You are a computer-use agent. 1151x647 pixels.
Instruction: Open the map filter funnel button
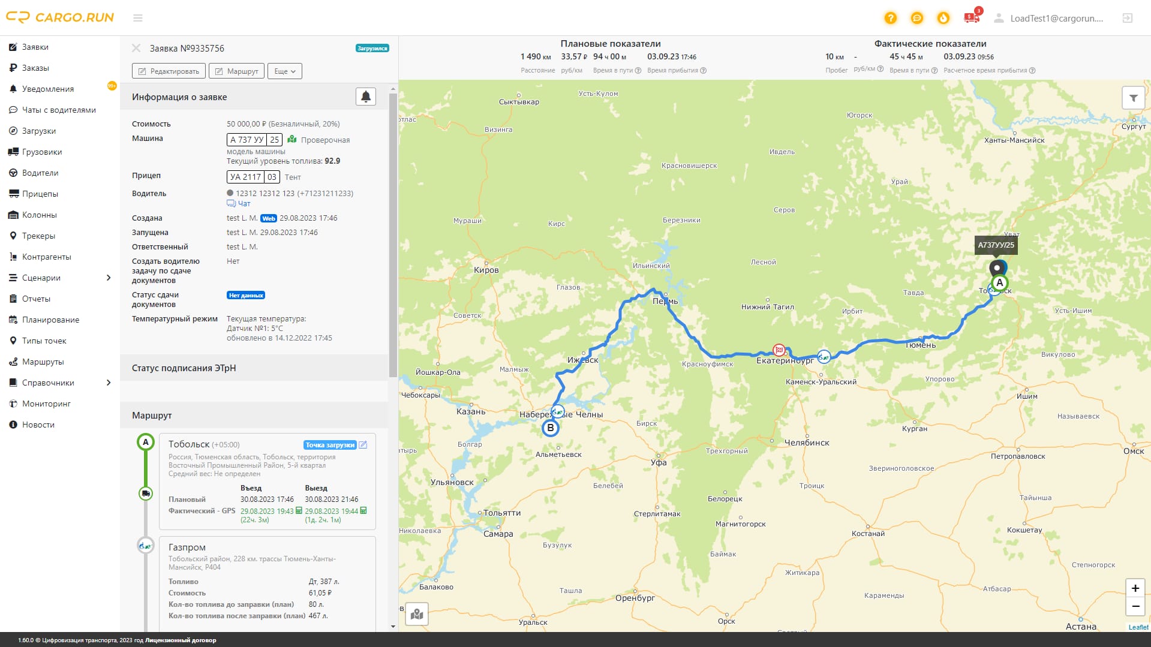click(1134, 98)
